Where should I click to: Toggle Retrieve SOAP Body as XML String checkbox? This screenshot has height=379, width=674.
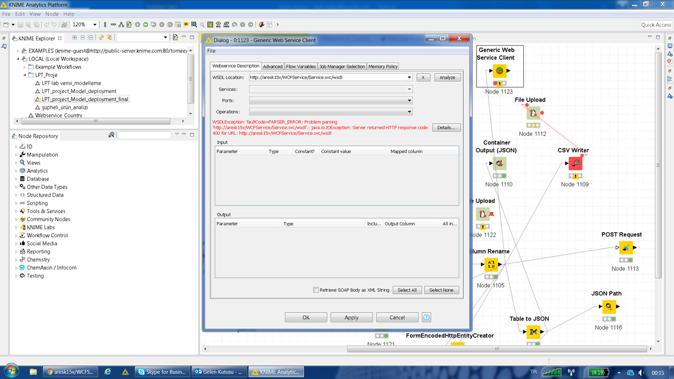pyautogui.click(x=316, y=290)
